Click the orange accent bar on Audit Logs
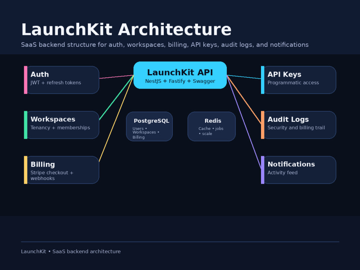 tap(263, 125)
